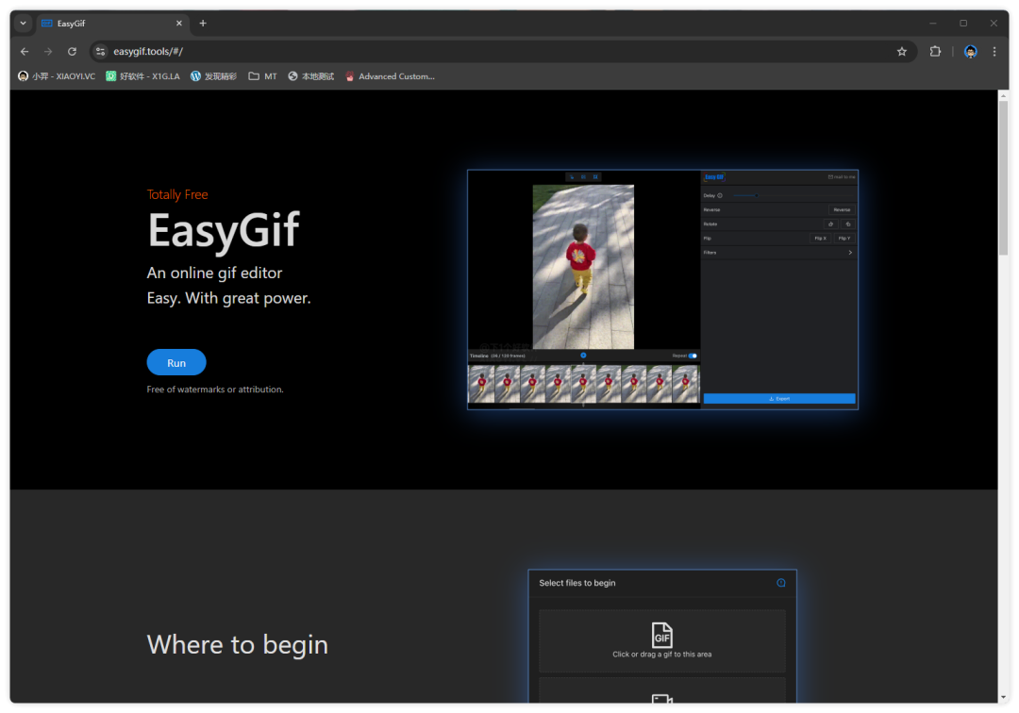This screenshot has width=1019, height=713.
Task: Click the Flip X button
Action: pyautogui.click(x=820, y=238)
